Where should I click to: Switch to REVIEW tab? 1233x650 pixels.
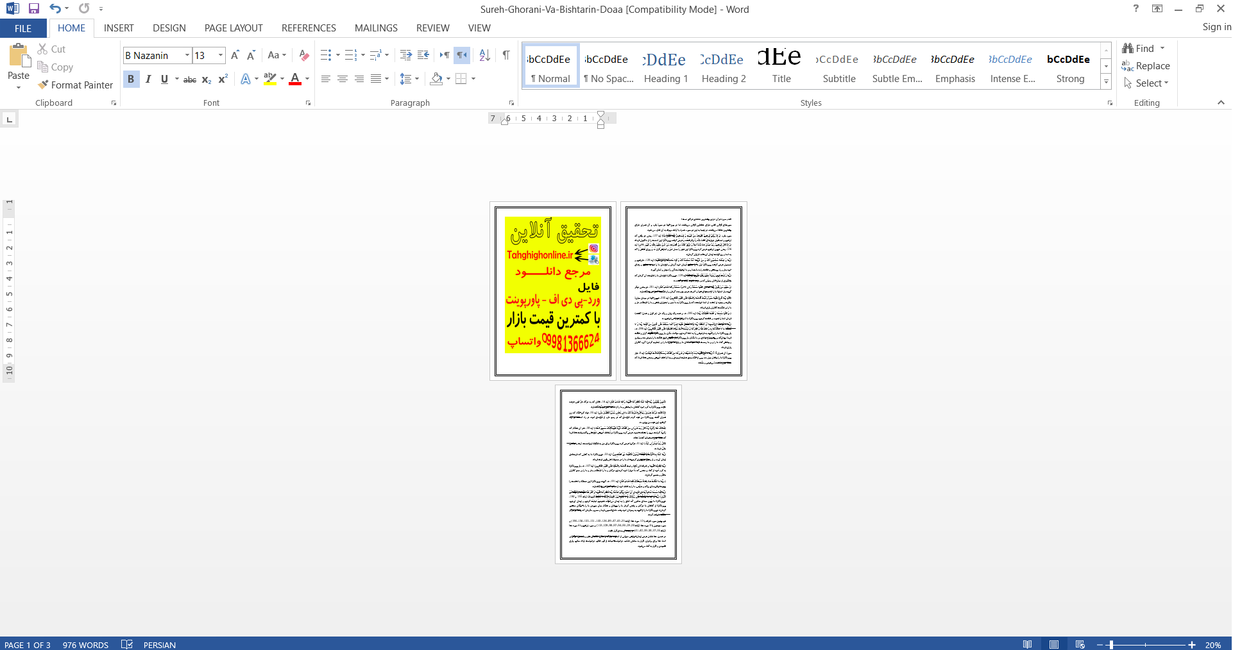[432, 28]
